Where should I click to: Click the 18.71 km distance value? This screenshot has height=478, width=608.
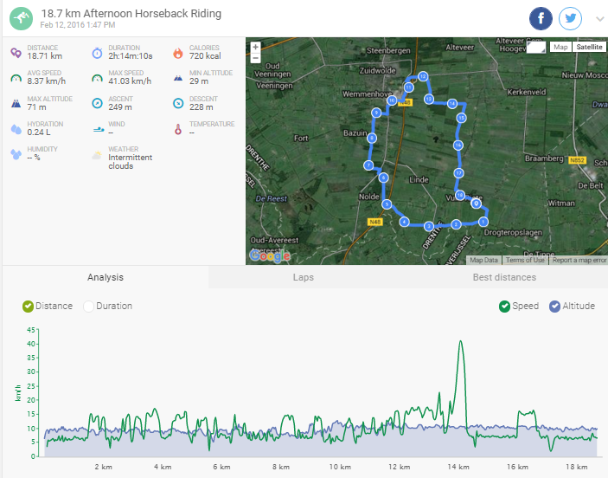click(x=45, y=56)
